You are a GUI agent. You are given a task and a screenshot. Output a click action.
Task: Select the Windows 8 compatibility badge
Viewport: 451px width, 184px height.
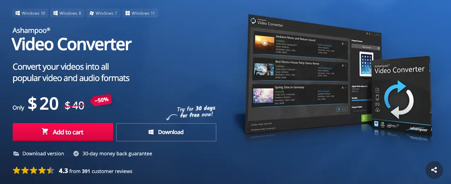click(x=67, y=13)
